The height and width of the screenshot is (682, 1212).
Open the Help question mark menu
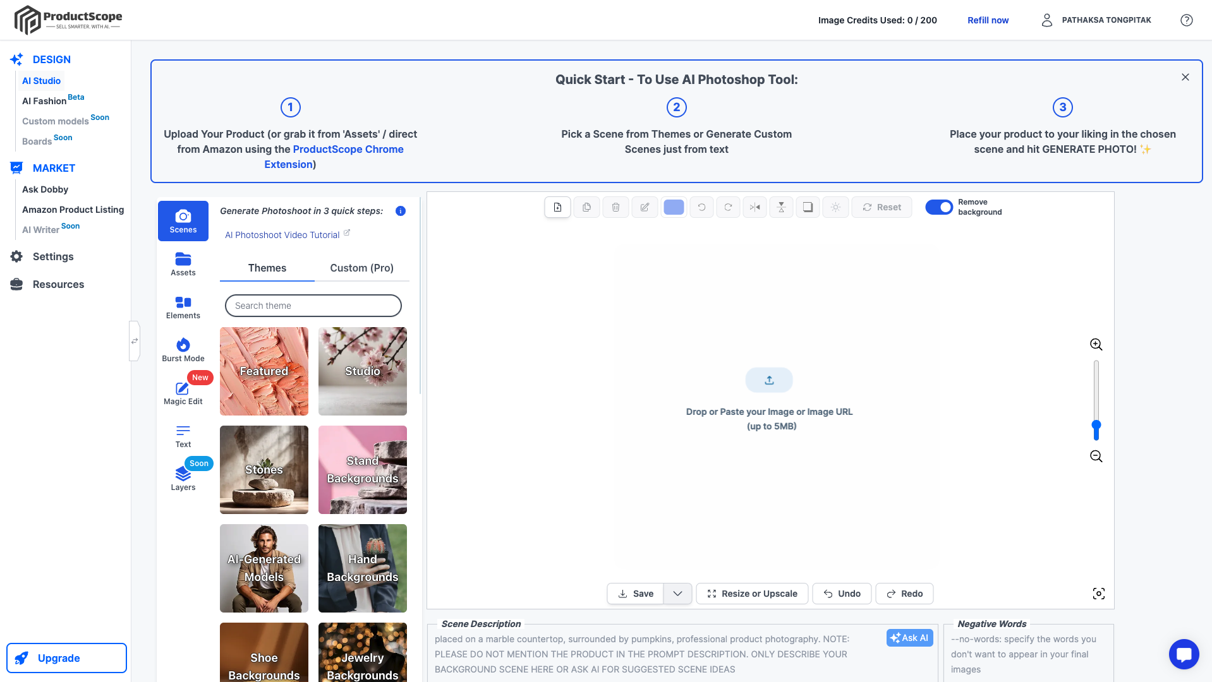(1186, 20)
